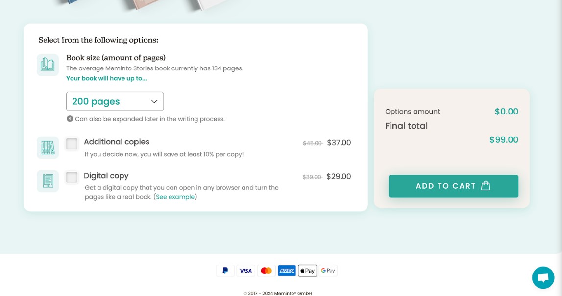The image size is (562, 296).
Task: Click the Google Pay payment icon
Action: 328,271
